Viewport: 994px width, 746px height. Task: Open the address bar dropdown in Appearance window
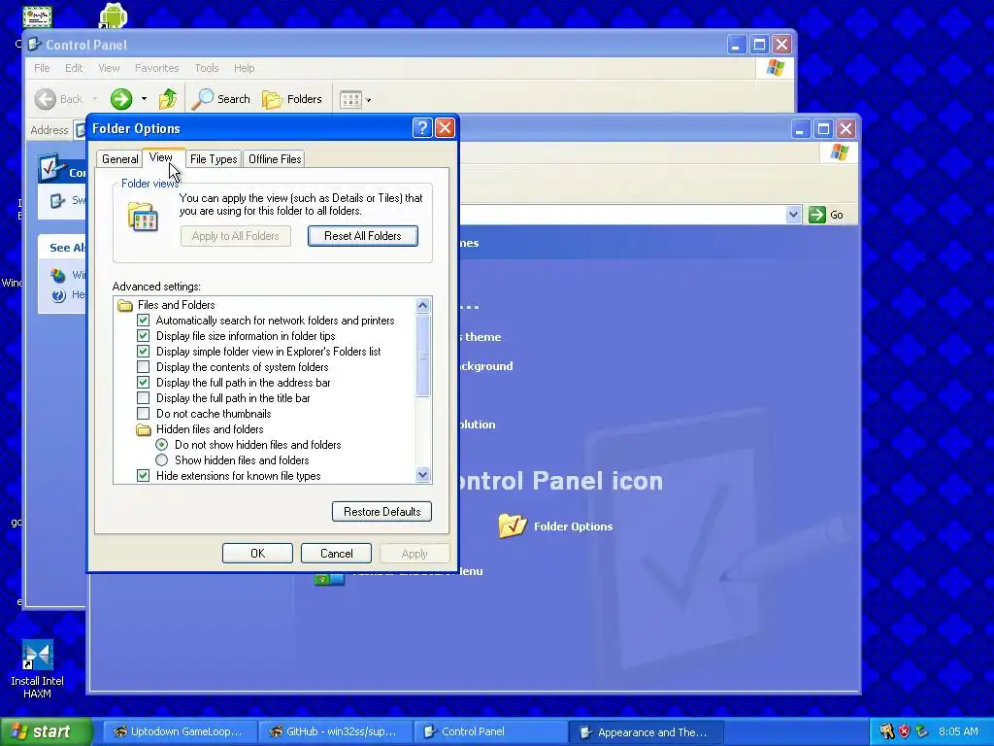coord(793,215)
